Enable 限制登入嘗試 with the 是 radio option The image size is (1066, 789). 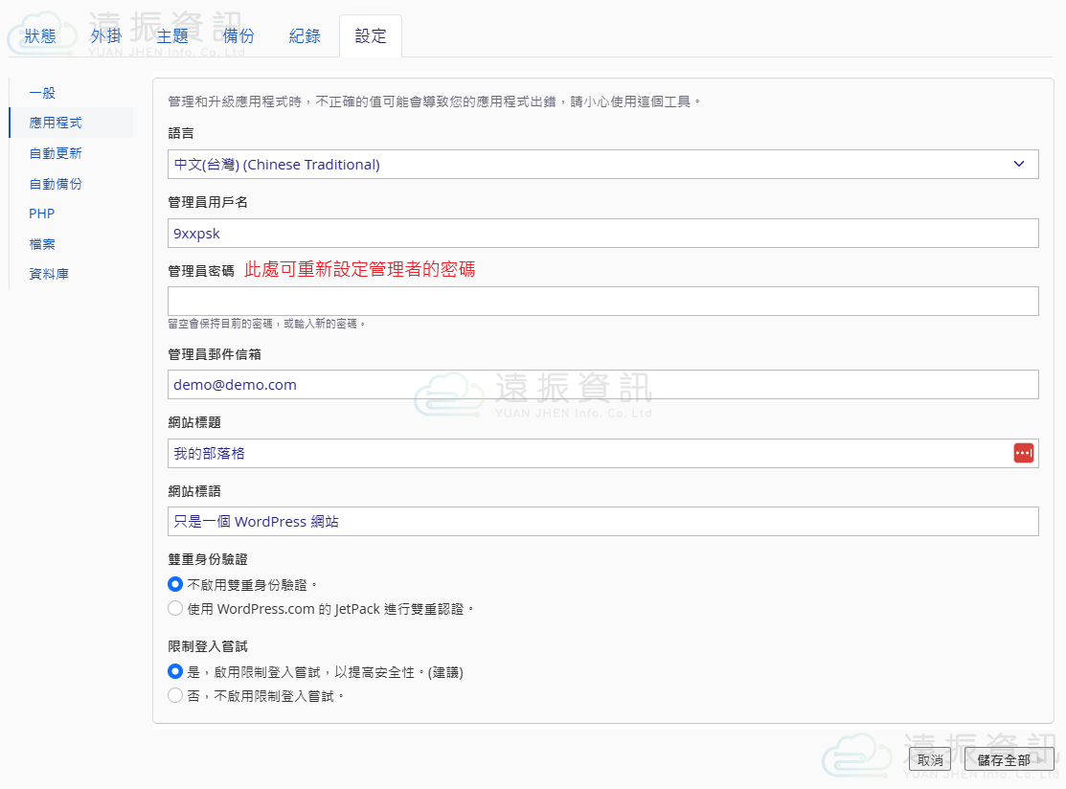(x=175, y=672)
